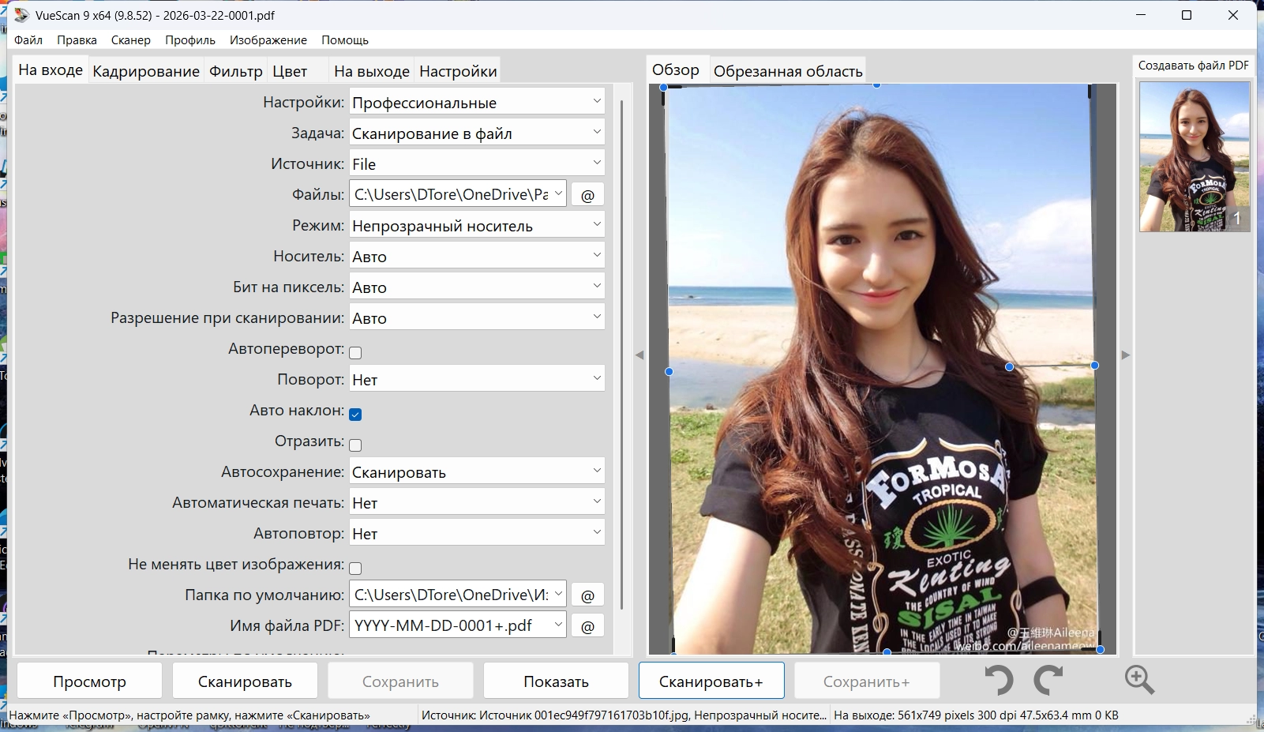Click the zoom in magnifier icon

(1139, 680)
